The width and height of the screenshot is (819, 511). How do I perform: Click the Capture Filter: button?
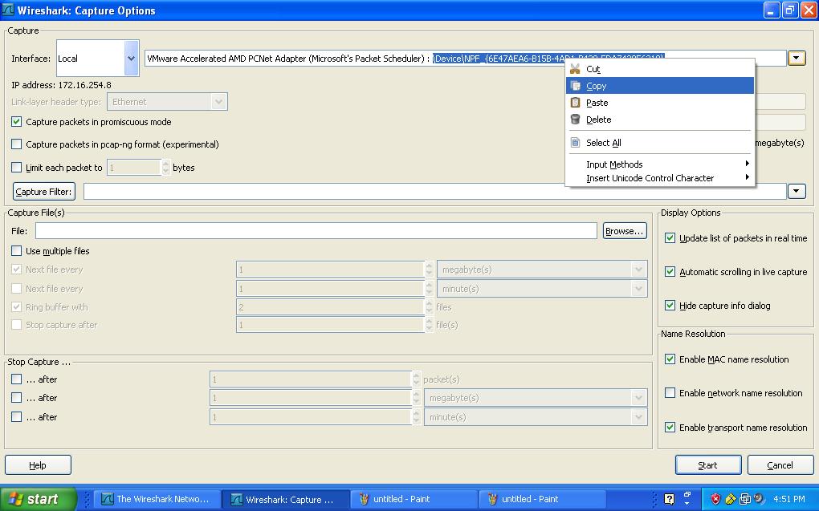pos(44,192)
